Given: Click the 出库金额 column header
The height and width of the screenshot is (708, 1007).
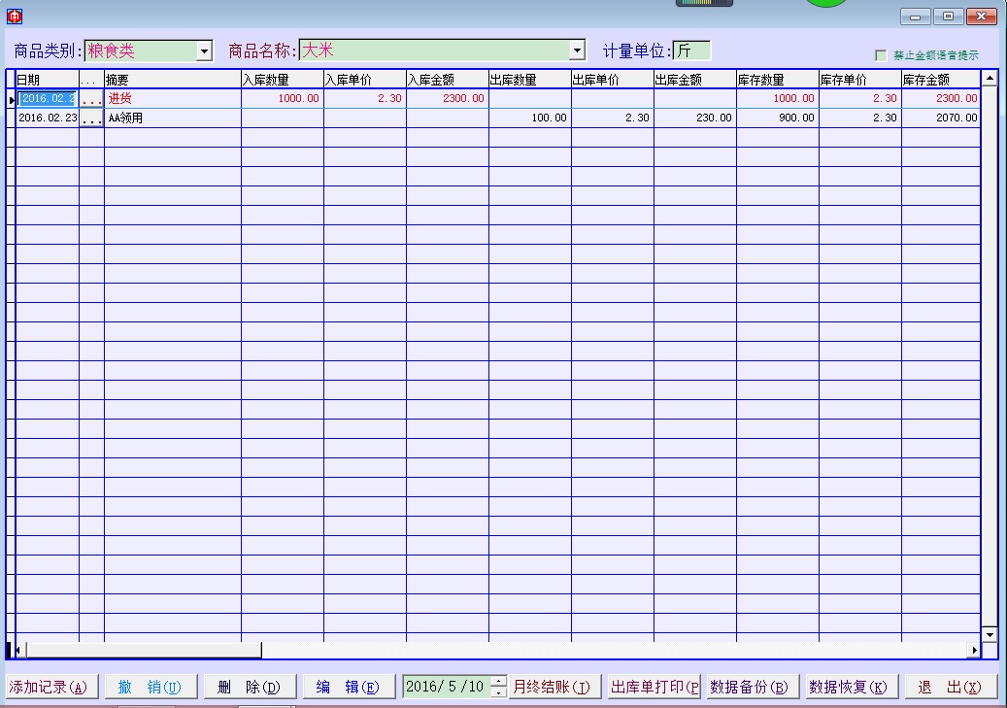Looking at the screenshot, I should coord(695,80).
